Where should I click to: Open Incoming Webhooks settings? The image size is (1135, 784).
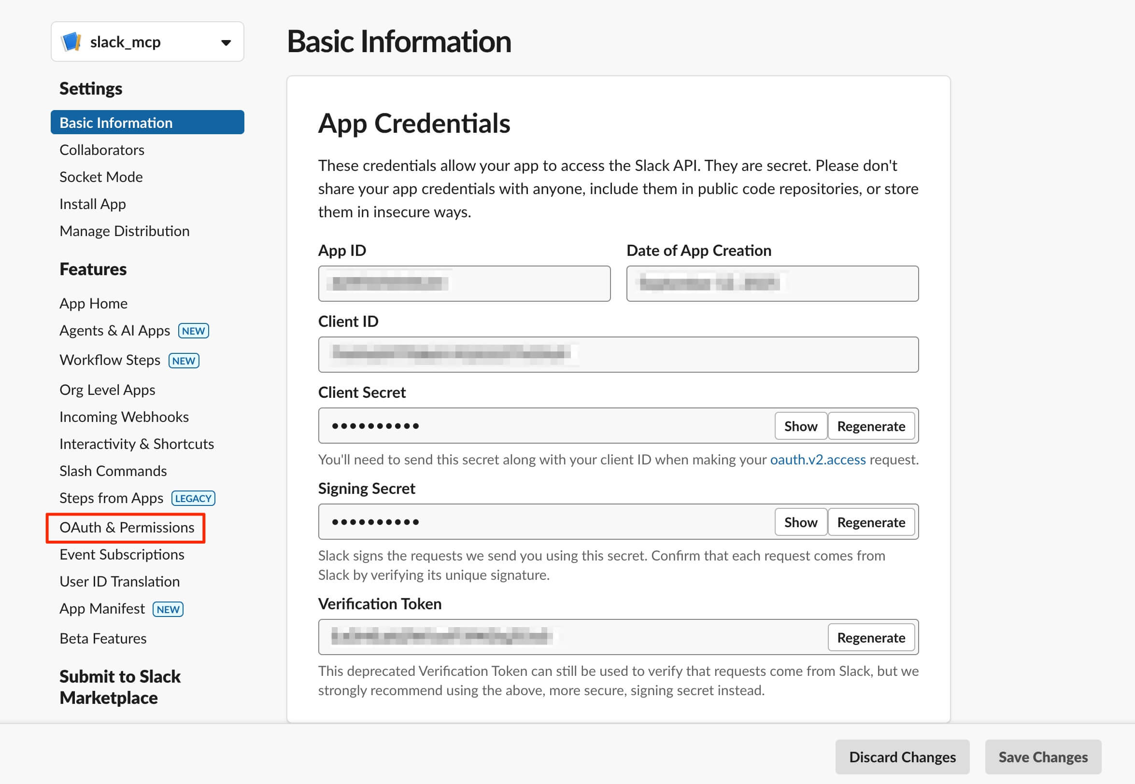coord(124,417)
